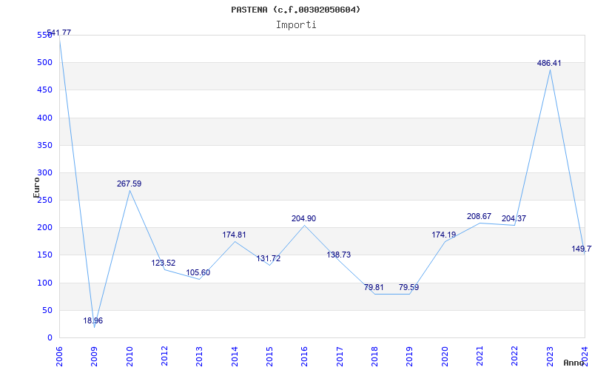Viewport: 592px width, 370px height.
Task: Click the 2013 x-axis year label
Action: point(199,357)
